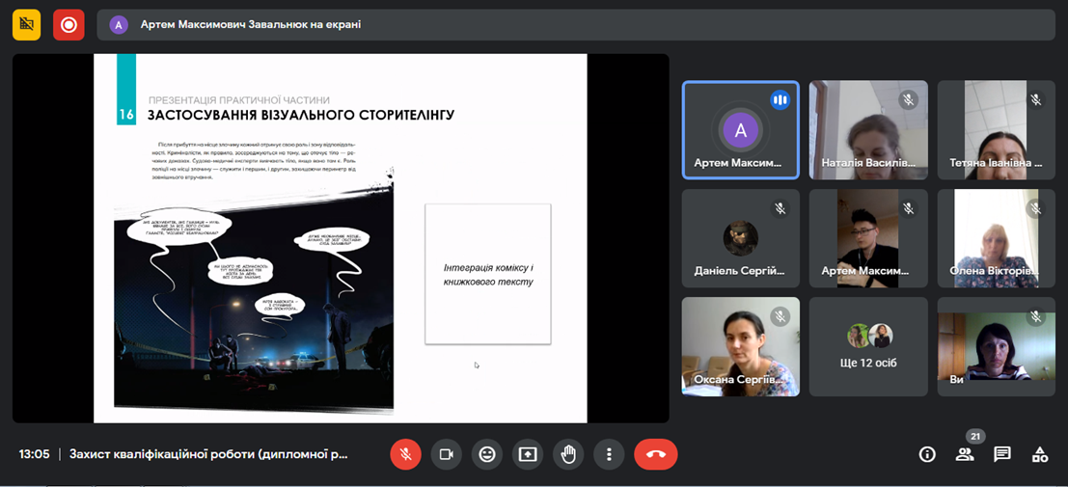Image resolution: width=1068 pixels, height=487 pixels.
Task: Click the 13:05 clock in the bottom bar
Action: point(34,454)
